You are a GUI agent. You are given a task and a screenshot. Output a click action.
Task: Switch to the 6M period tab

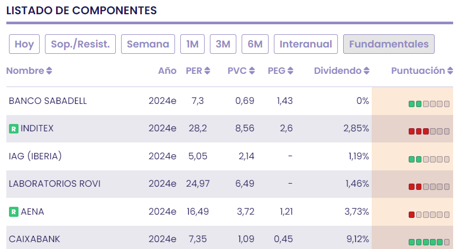pyautogui.click(x=255, y=44)
